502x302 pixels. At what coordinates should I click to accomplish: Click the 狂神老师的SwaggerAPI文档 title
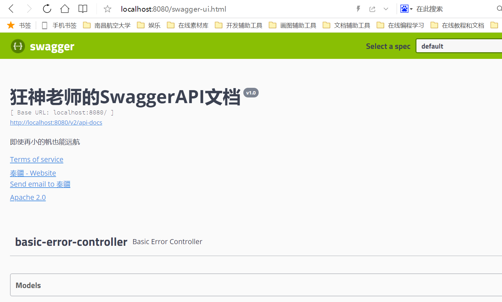point(125,97)
